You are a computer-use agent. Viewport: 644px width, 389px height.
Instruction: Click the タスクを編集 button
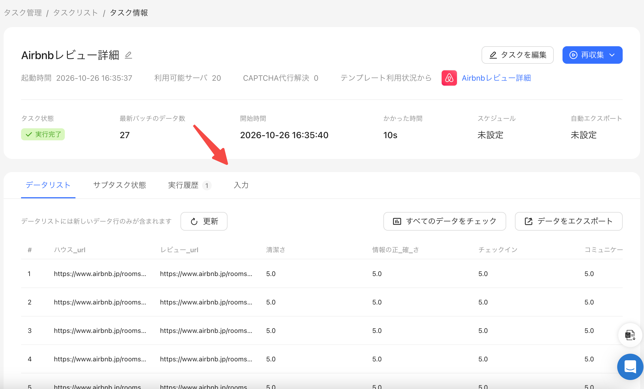(x=517, y=55)
